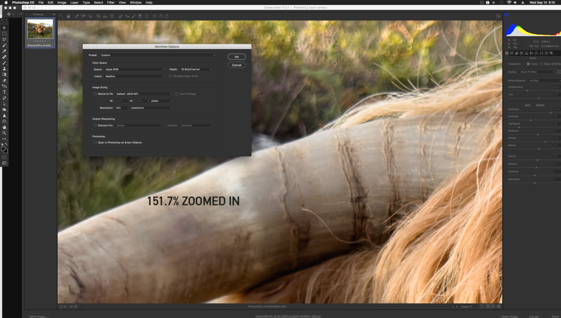Screen dimensions: 561x318
Task: Enable the Sharpen For checkbox
Action: point(95,126)
